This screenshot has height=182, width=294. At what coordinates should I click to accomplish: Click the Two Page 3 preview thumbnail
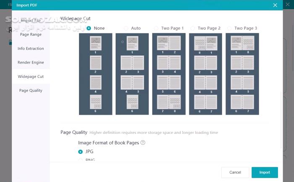[x=242, y=74]
